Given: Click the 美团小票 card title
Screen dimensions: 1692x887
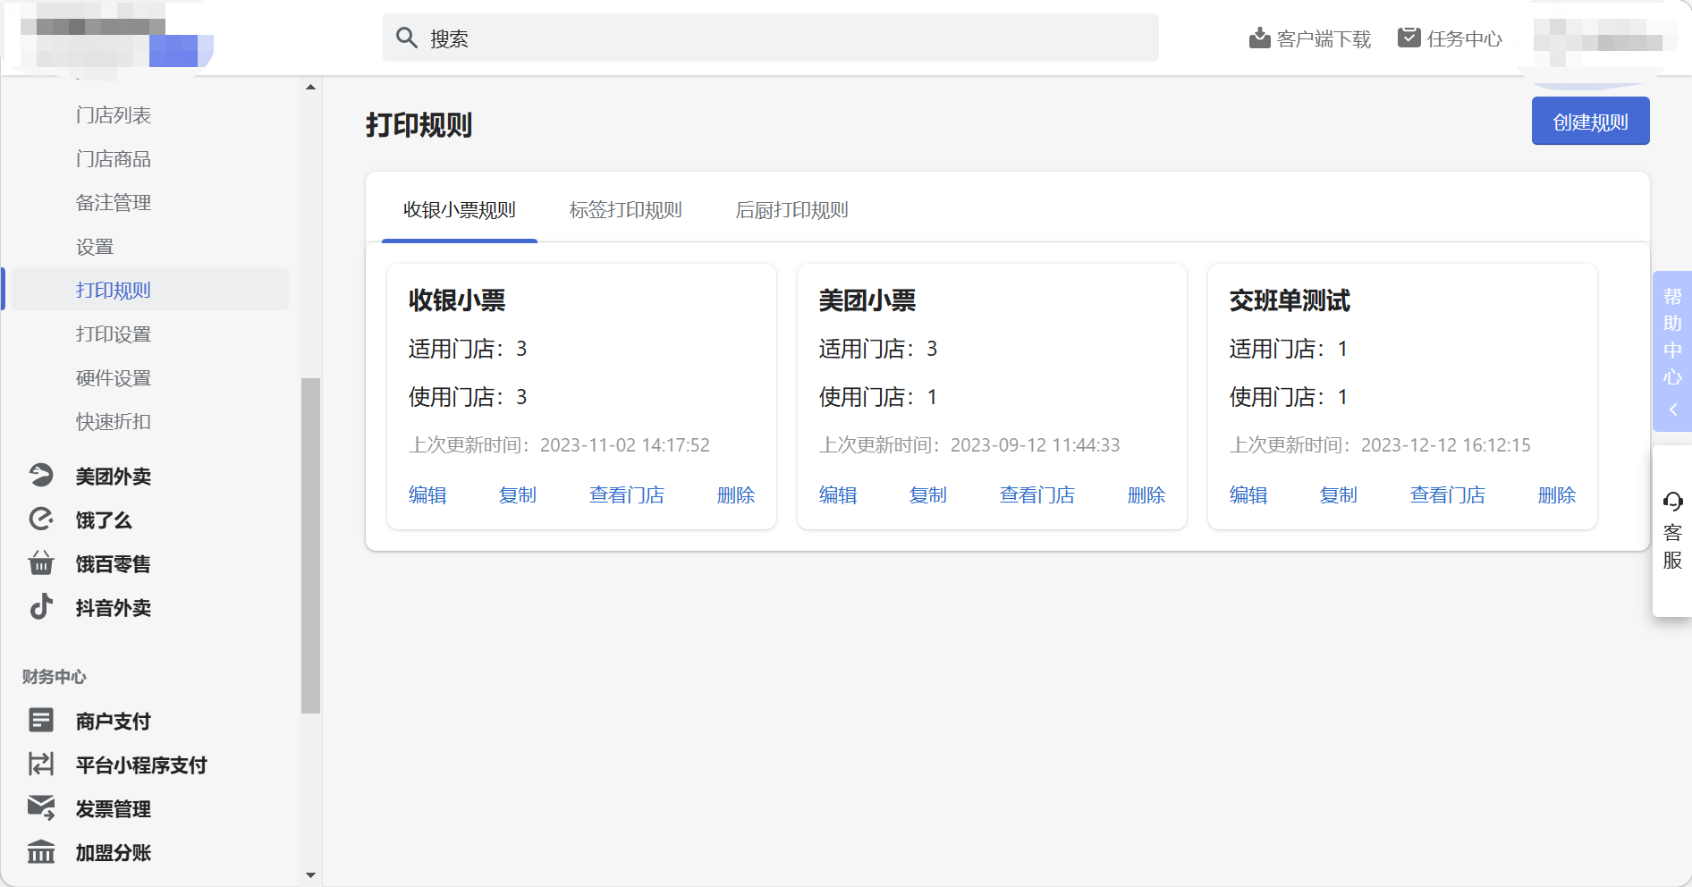Looking at the screenshot, I should pyautogui.click(x=867, y=300).
